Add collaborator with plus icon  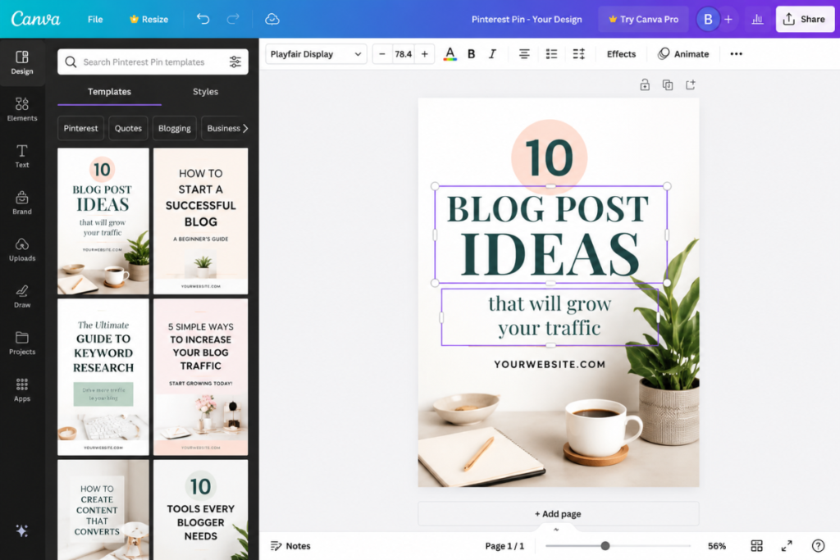(728, 20)
